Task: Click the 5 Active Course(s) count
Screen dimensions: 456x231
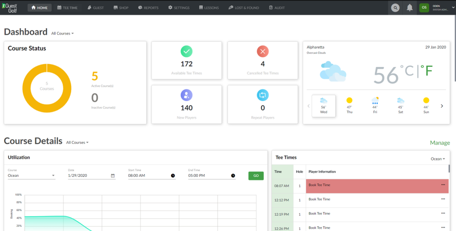Action: tap(95, 76)
